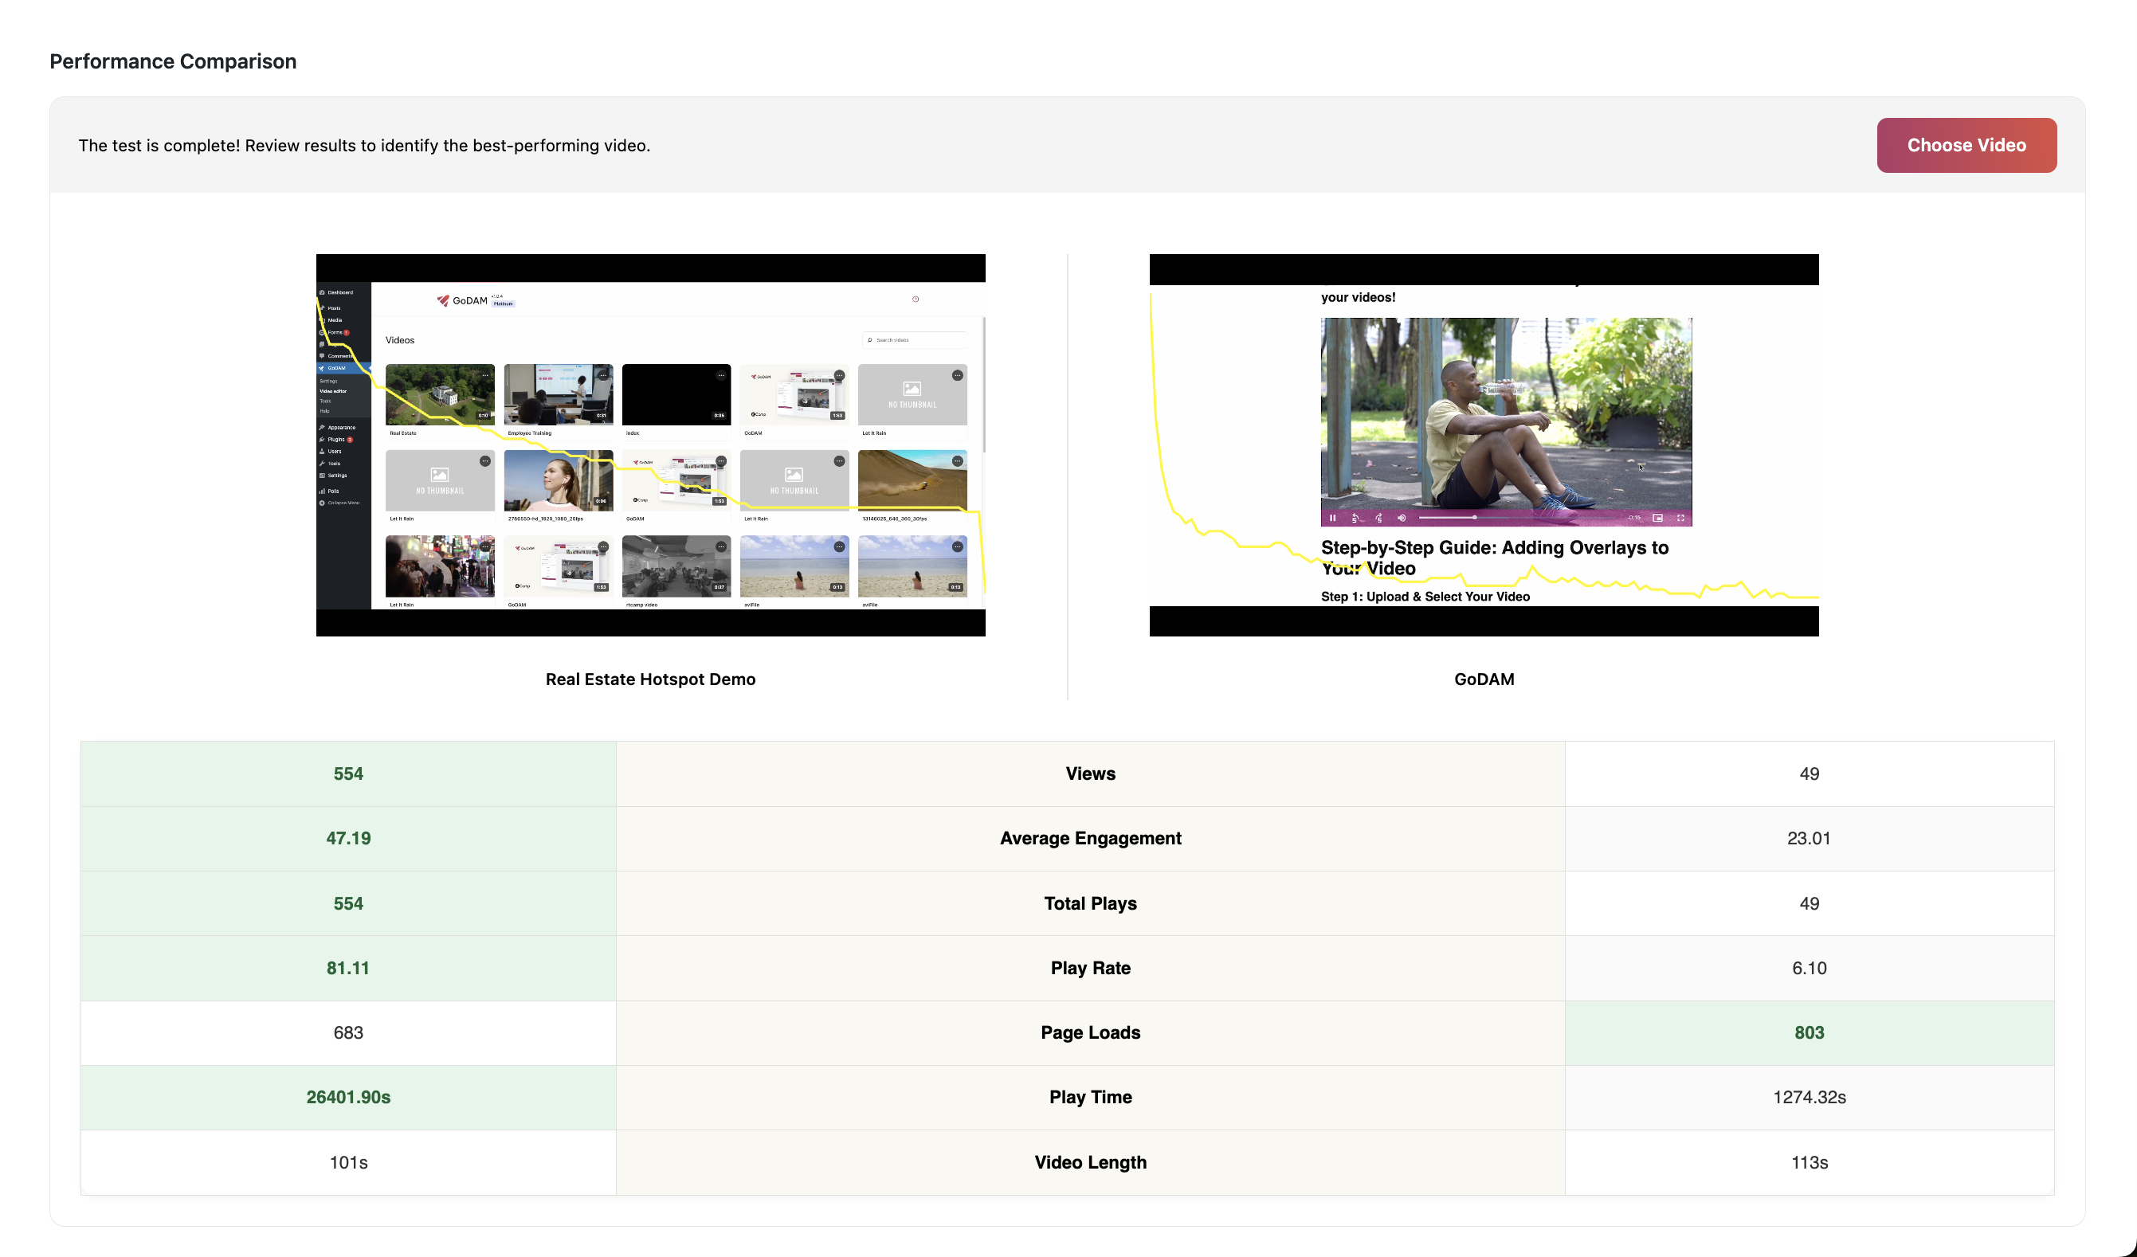Click the Choose Video button
This screenshot has width=2137, height=1257.
tap(1966, 145)
